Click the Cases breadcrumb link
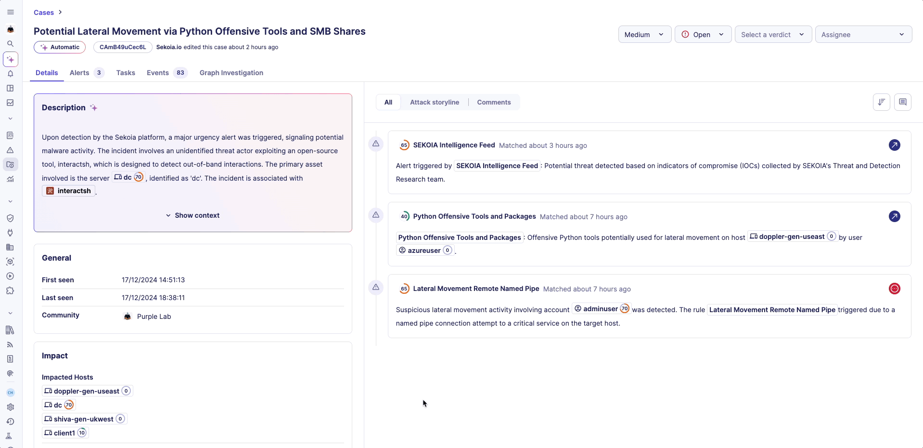The width and height of the screenshot is (923, 448). (x=44, y=13)
